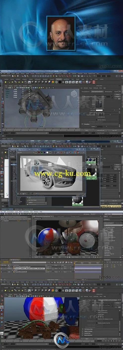123x350 pixels.
Task: Click Load Attributes in bottom Maya Attribute Editor
Action: 101,339
